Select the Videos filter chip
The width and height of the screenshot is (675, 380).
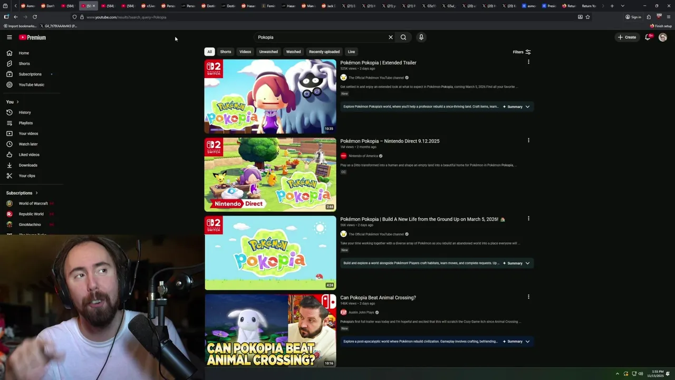245,52
